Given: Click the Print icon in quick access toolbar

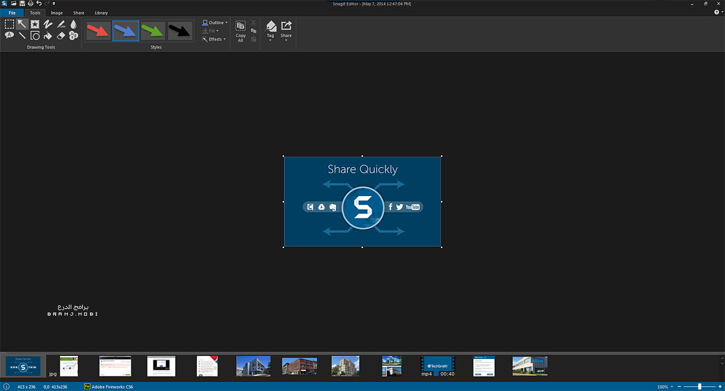Looking at the screenshot, I should pyautogui.click(x=30, y=3).
